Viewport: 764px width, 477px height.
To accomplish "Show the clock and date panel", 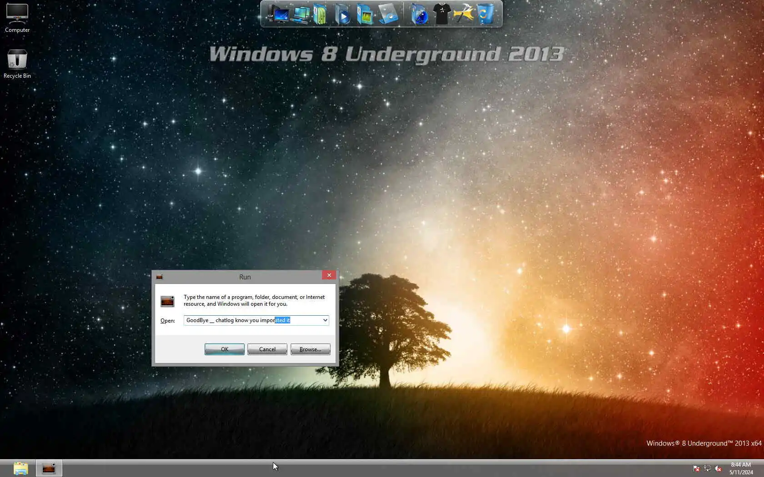I will pyautogui.click(x=741, y=468).
